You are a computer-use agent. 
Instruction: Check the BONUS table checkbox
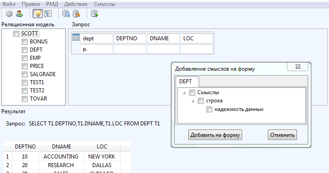pos(24,42)
